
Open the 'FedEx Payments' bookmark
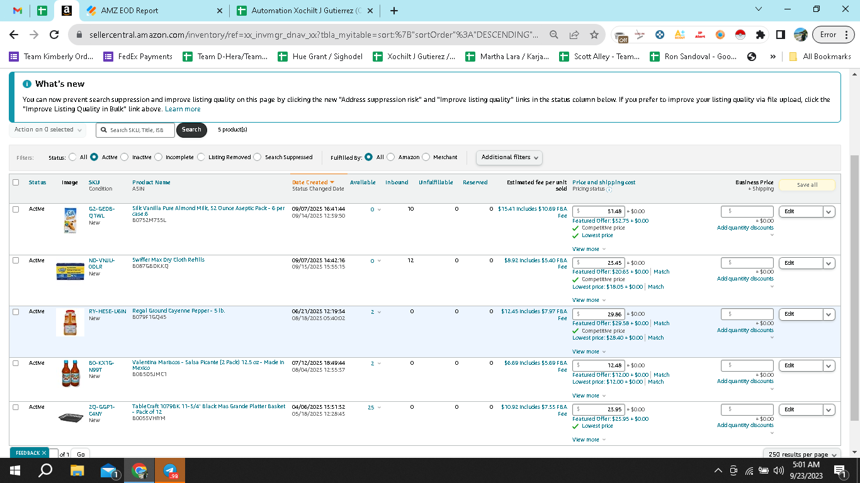tap(137, 57)
